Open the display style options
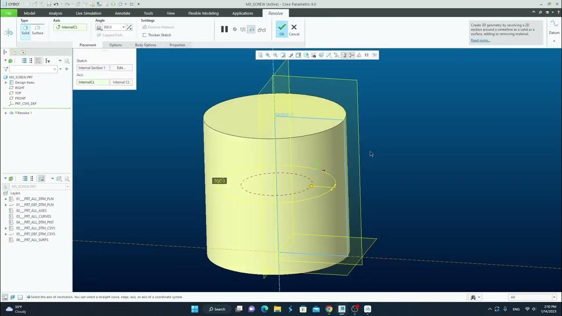This screenshot has height=316, width=562. (x=298, y=55)
